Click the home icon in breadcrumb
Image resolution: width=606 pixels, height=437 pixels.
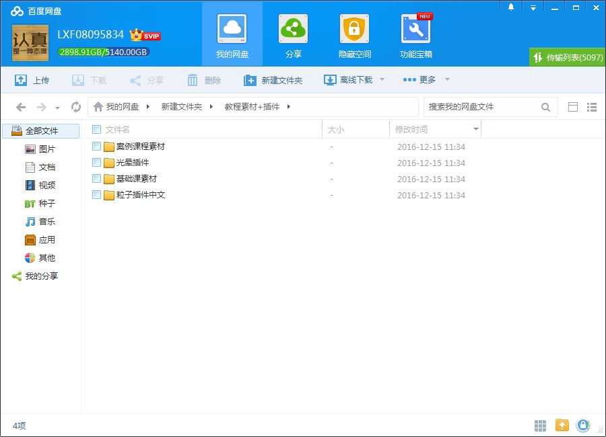98,106
